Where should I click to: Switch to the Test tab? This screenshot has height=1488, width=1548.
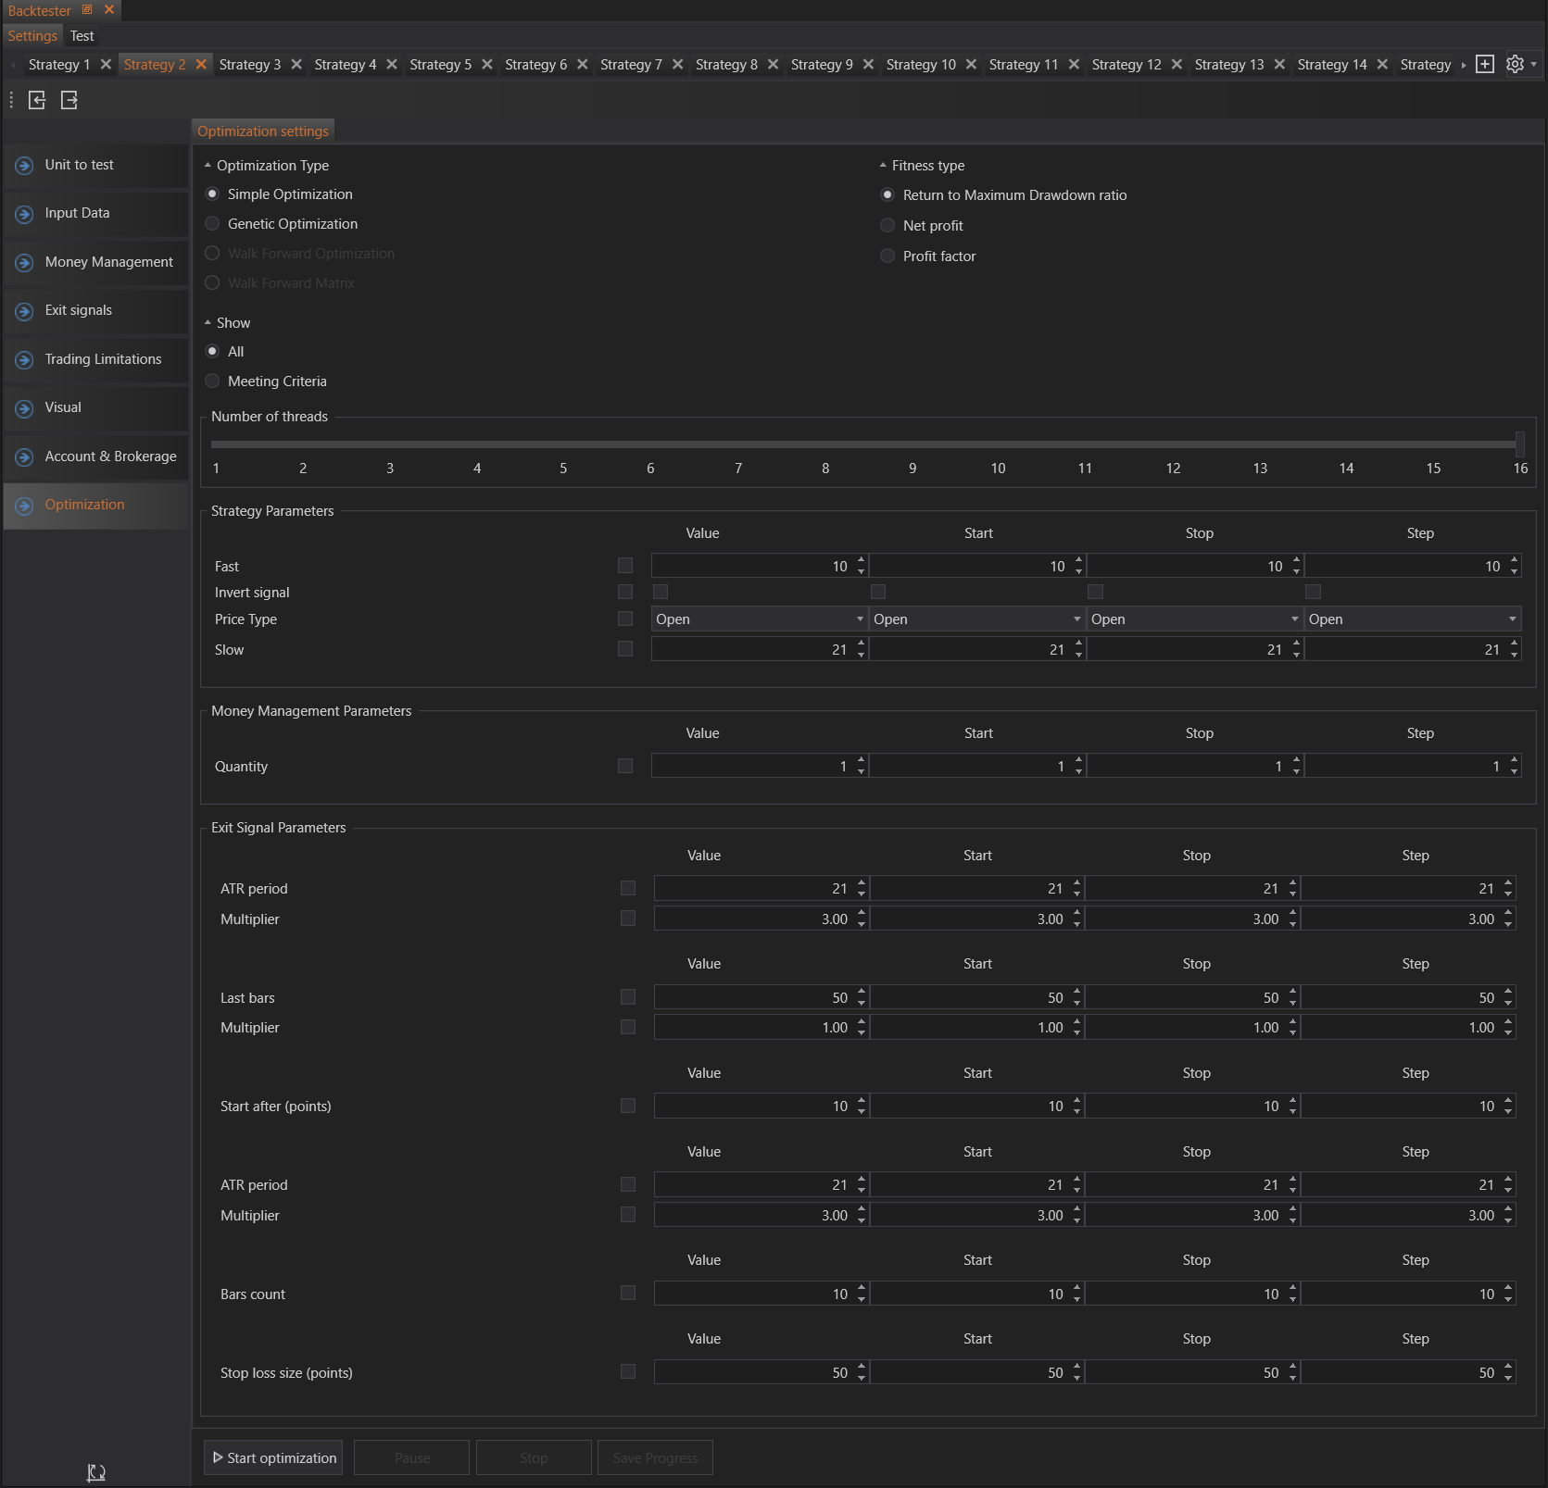tap(82, 36)
